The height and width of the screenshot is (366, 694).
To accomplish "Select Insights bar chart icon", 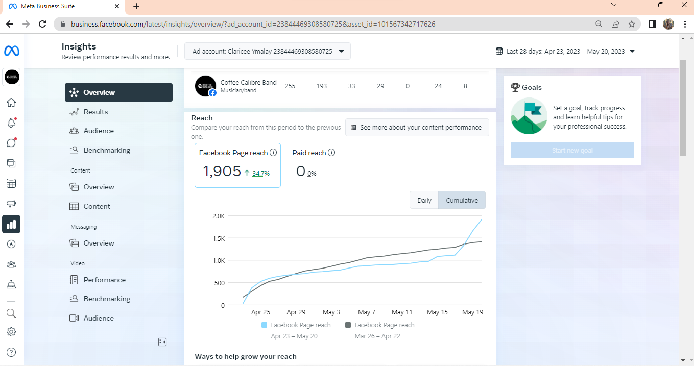I will coord(11,224).
